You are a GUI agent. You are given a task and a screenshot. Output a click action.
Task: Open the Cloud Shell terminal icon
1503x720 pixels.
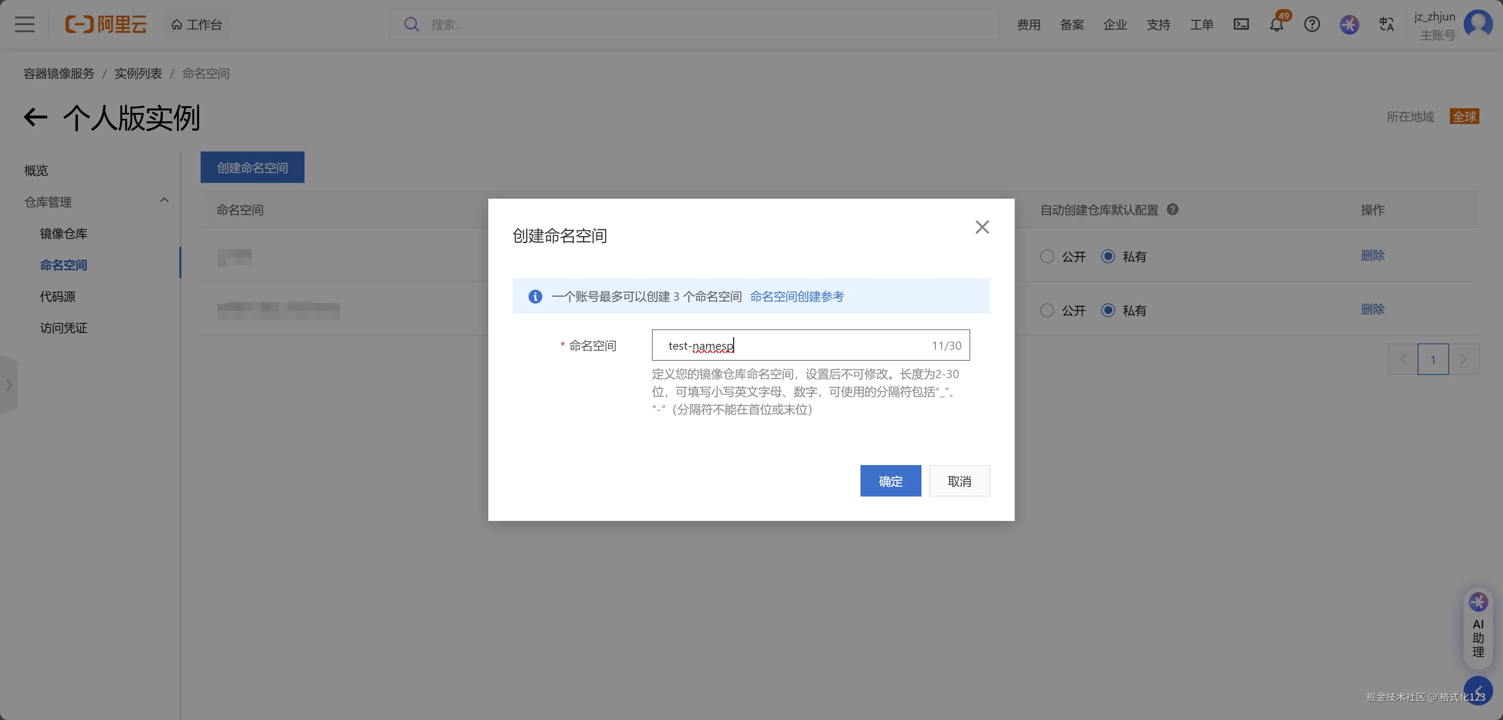(x=1241, y=24)
